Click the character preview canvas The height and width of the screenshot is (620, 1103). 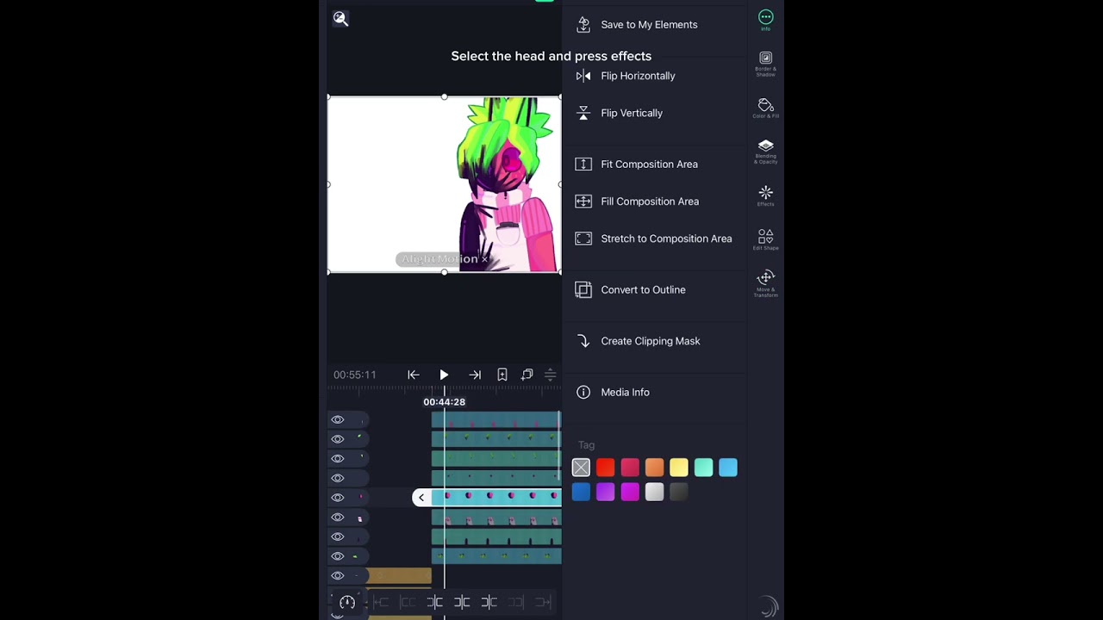pyautogui.click(x=444, y=184)
